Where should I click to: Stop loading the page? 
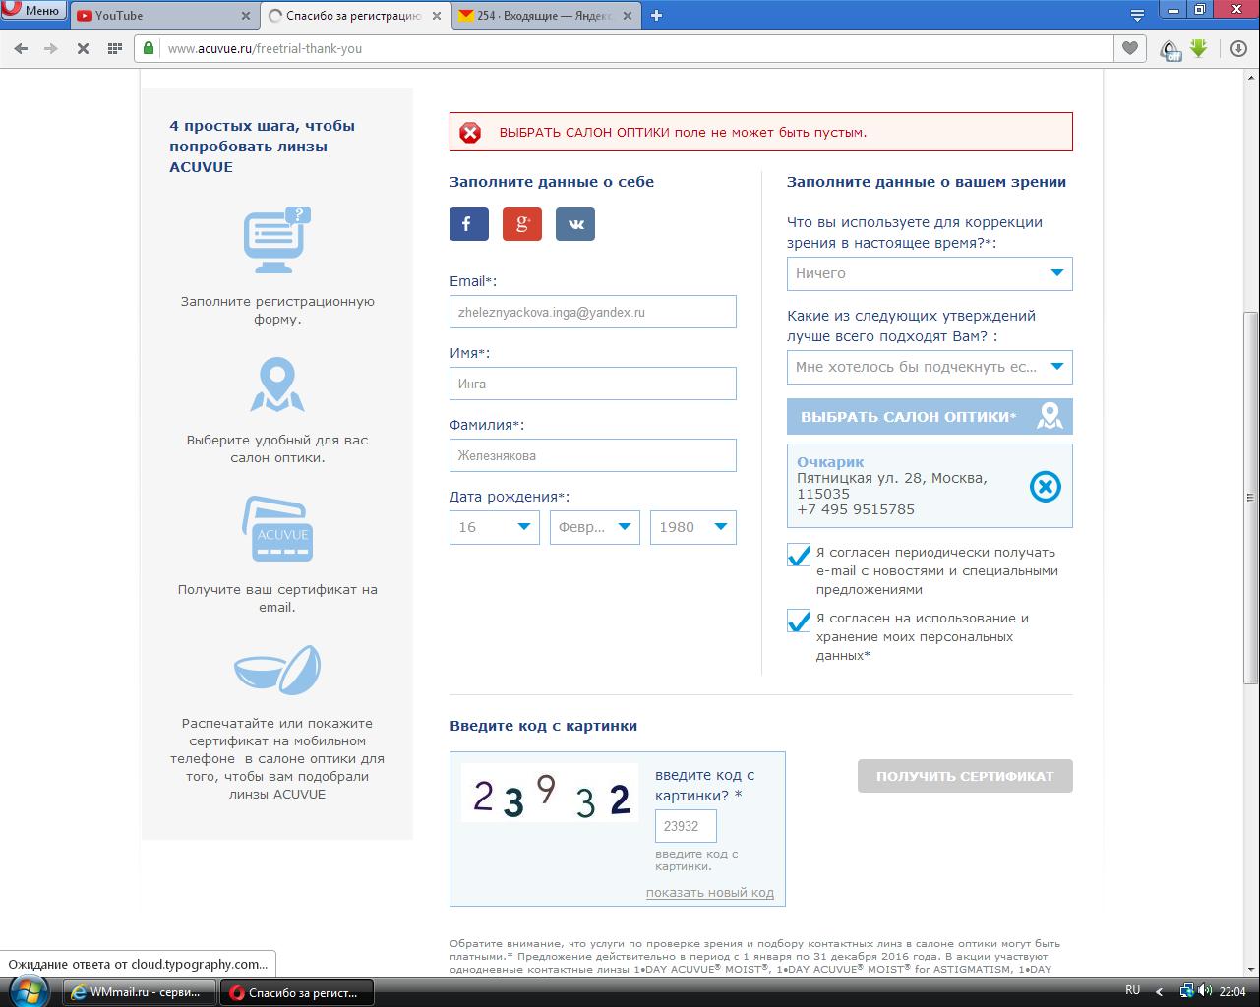pyautogui.click(x=83, y=48)
